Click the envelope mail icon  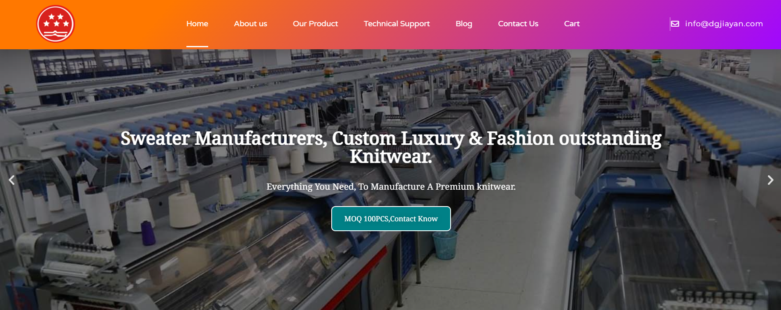(x=675, y=24)
